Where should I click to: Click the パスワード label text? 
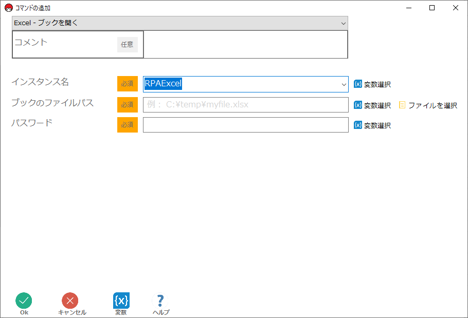coord(32,122)
